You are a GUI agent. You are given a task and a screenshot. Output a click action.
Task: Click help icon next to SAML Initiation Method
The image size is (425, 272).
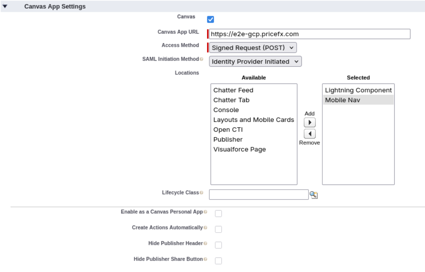[x=201, y=59]
